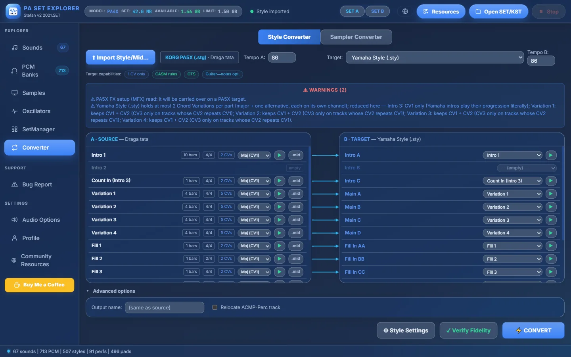The image size is (571, 357).
Task: Open Bug Report page
Action: (40, 184)
